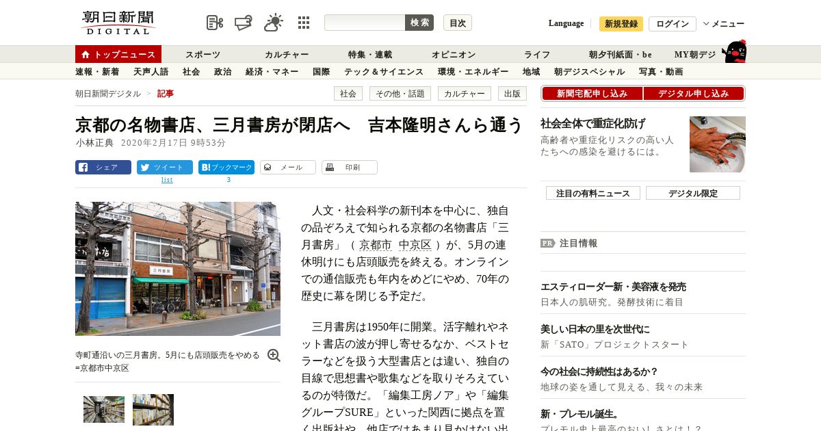
Task: Open the 朝夕刊紙面・be tab
Action: coord(621,55)
